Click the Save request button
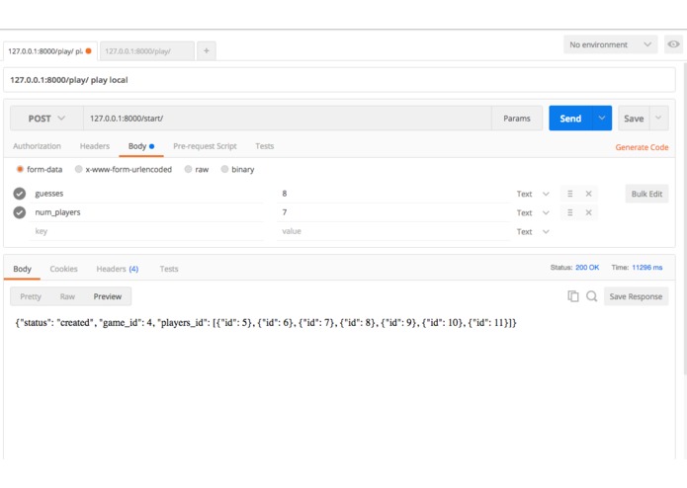The image size is (687, 488). [x=634, y=119]
